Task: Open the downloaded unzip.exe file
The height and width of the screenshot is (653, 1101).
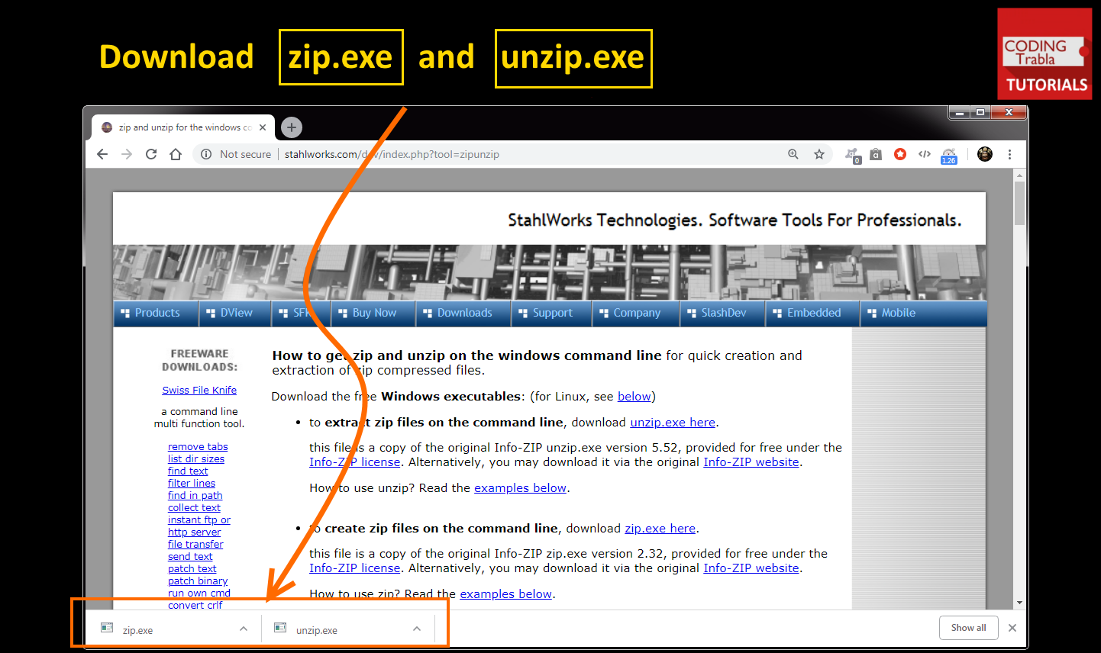Action: pos(316,630)
